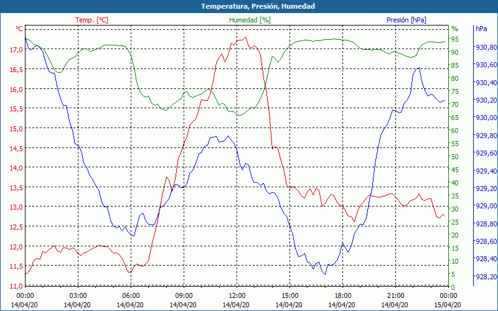Click the '20' humidity axis value

coord(455,235)
